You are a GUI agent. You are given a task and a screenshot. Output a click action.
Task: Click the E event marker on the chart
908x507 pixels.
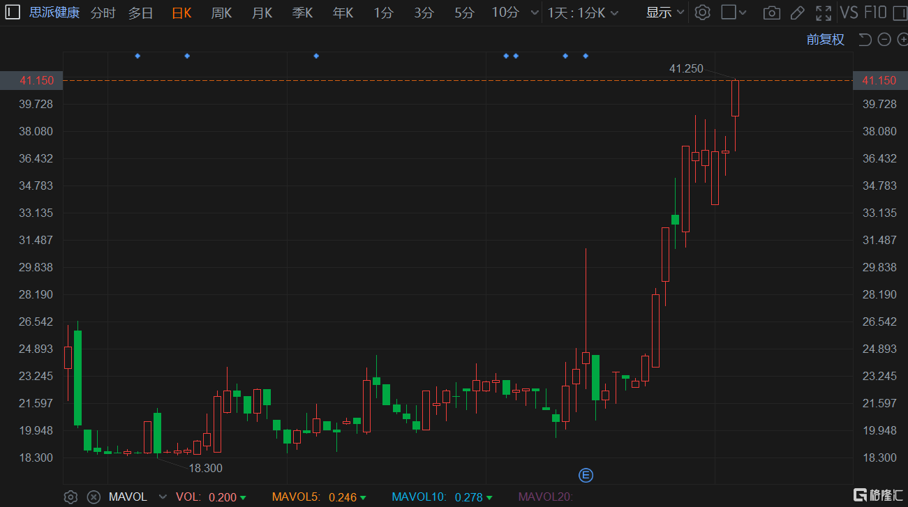point(586,475)
